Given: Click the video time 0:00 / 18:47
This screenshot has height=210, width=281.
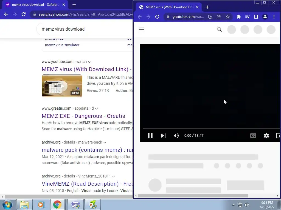Looking at the screenshot, I should tap(194, 136).
